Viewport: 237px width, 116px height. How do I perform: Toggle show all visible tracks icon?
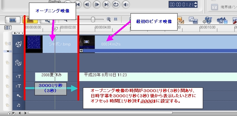(8, 28)
